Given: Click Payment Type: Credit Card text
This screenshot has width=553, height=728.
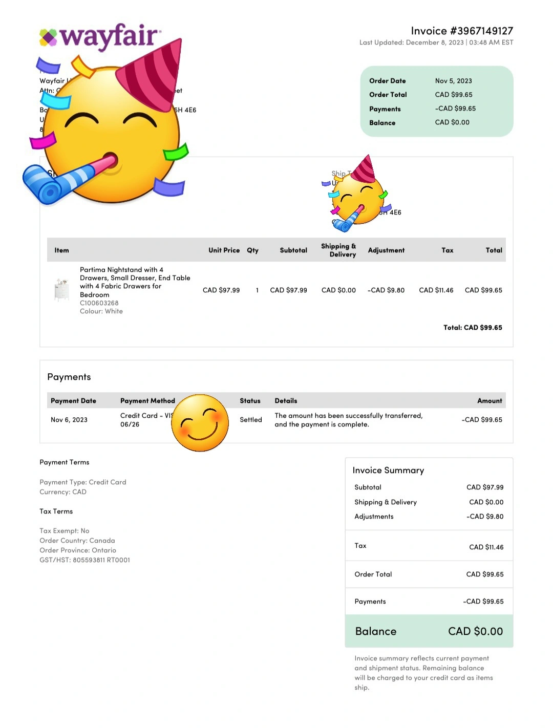Looking at the screenshot, I should point(83,482).
